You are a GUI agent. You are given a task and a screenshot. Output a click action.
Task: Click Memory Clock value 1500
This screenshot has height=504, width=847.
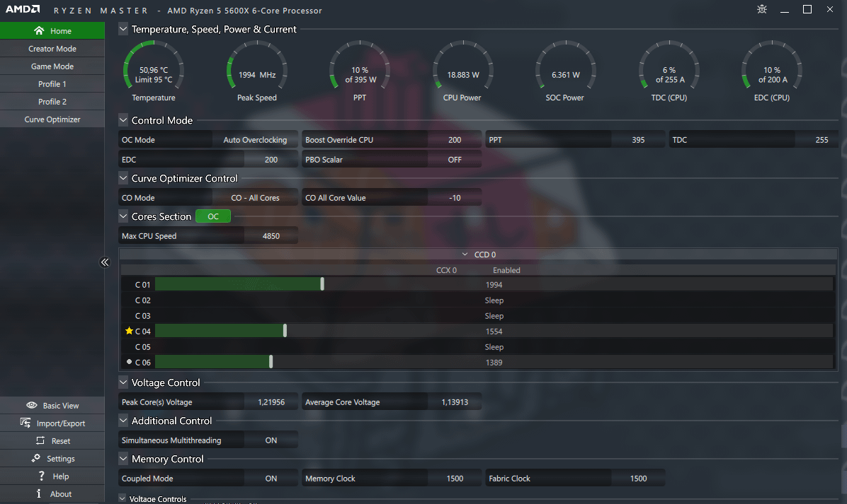pyautogui.click(x=455, y=478)
